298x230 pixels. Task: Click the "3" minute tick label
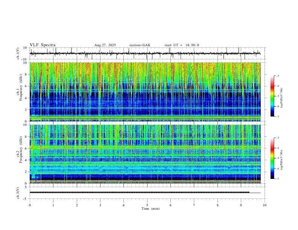(x=100, y=205)
